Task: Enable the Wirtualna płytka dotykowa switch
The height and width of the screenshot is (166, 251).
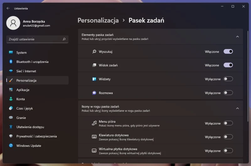Action: (228, 151)
